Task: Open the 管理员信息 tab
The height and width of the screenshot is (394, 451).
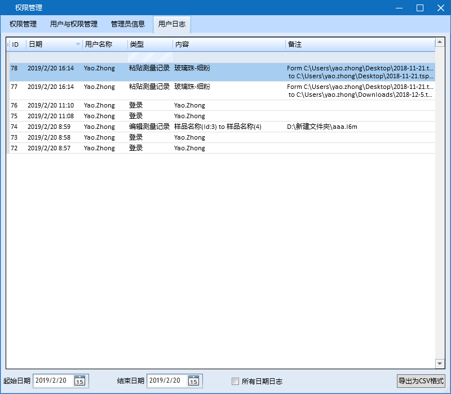Action: [128, 24]
